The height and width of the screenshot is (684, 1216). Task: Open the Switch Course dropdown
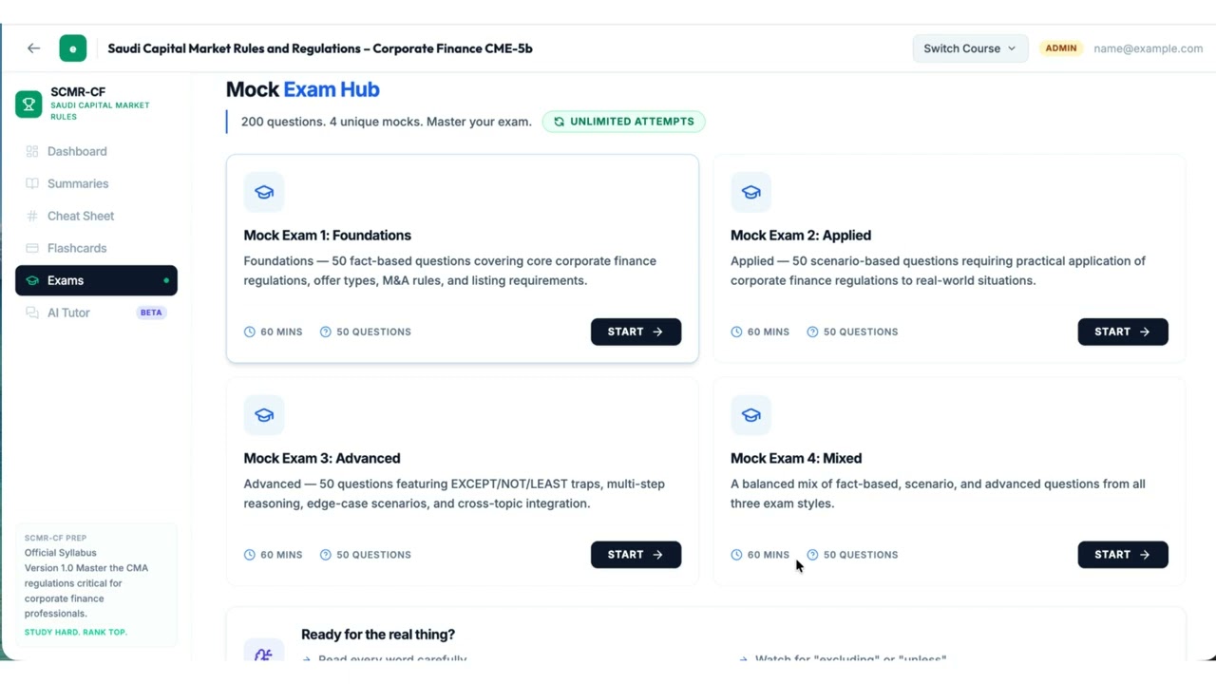point(969,48)
